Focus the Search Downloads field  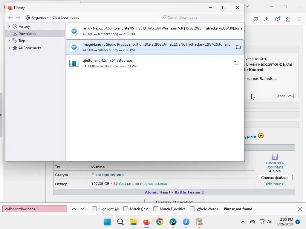coord(202,18)
